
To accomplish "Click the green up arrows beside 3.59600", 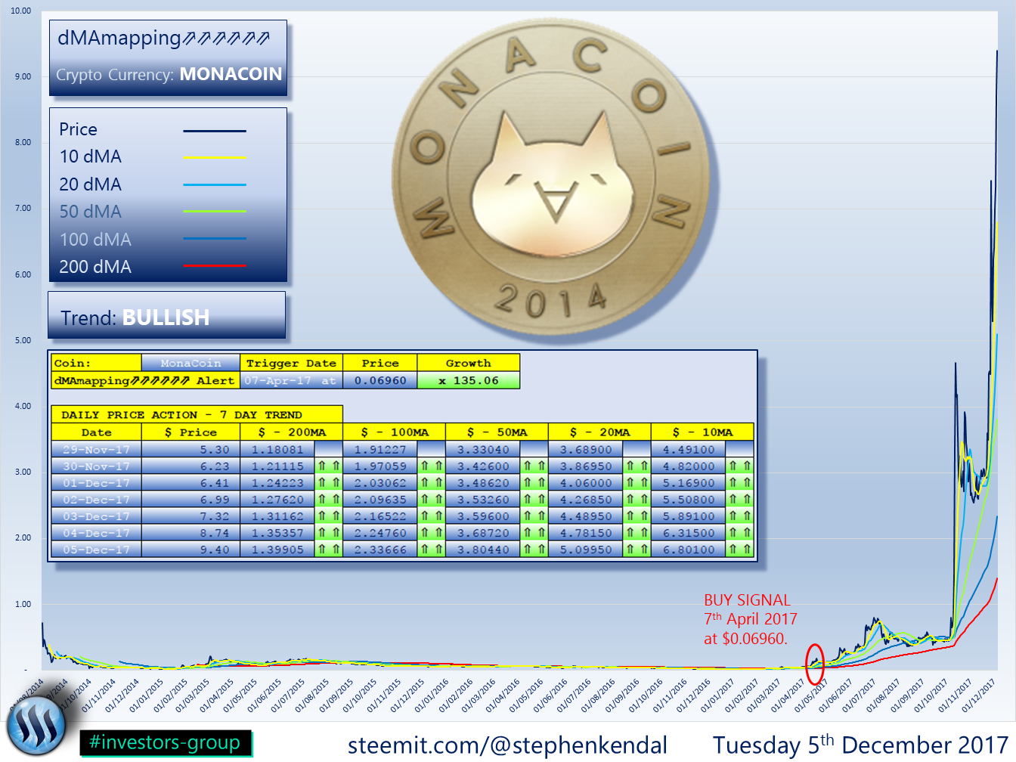I will [x=534, y=516].
